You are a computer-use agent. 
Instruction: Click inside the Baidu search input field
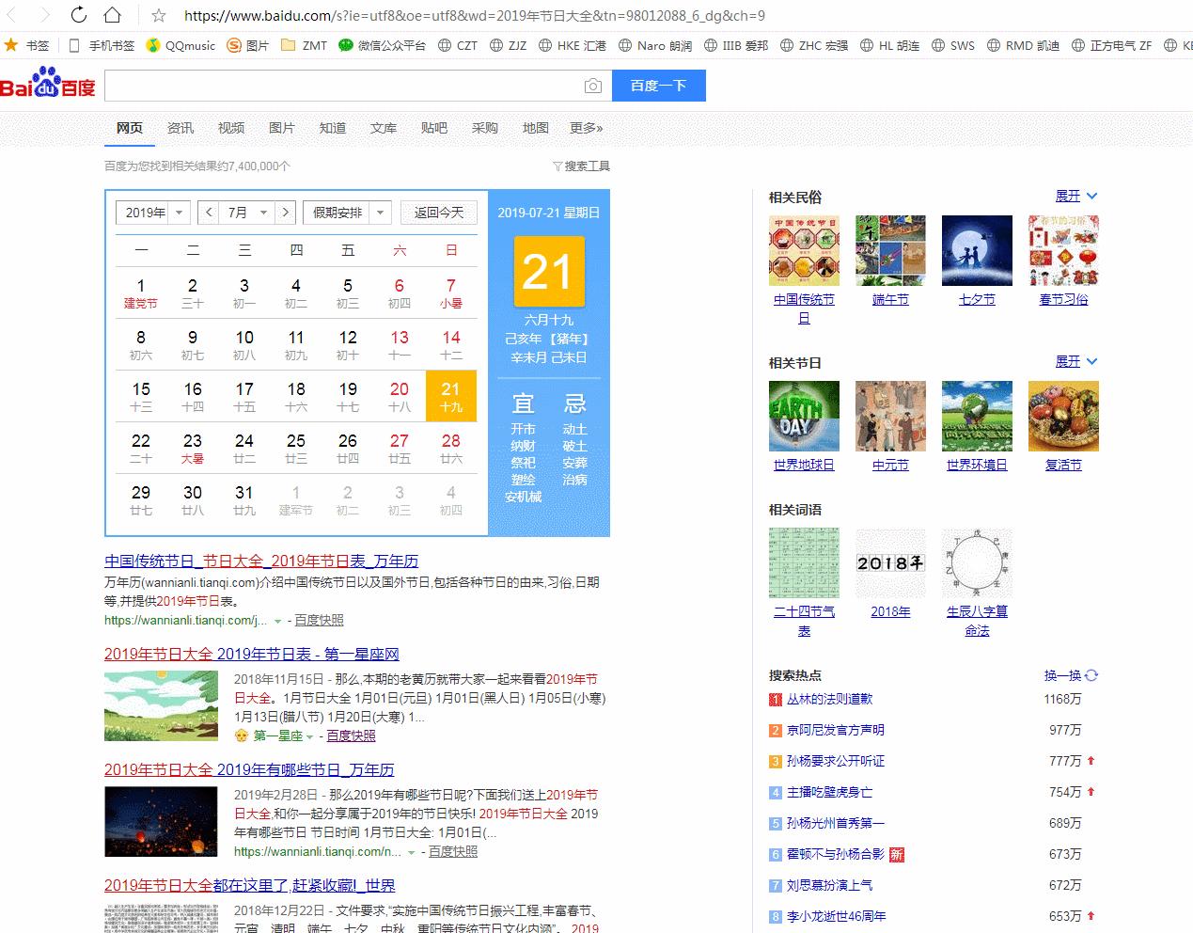[348, 85]
